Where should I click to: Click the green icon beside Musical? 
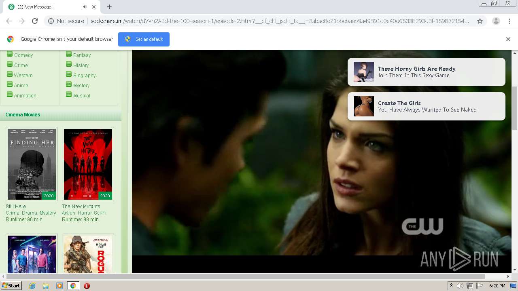[x=69, y=95]
